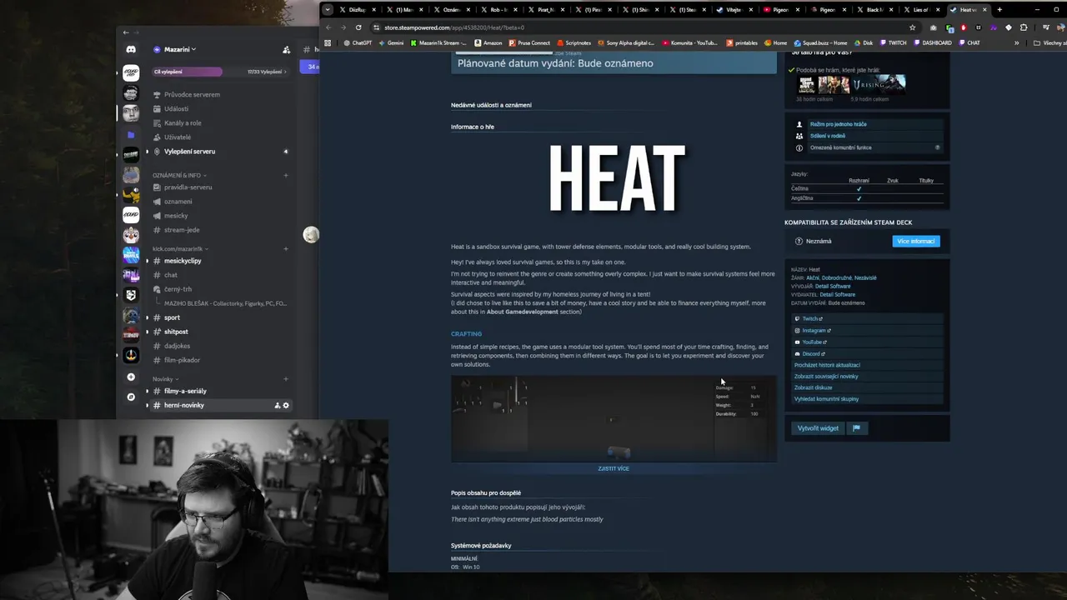Open Discord direct messages home icon
This screenshot has height=600, width=1067.
pyautogui.click(x=131, y=49)
